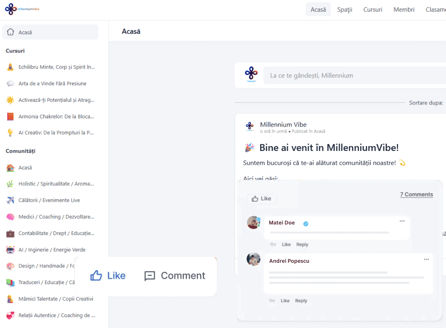Viewport: 446px width, 328px height.
Task: Click the thumbs-up icon in large Like button
Action: (x=96, y=275)
